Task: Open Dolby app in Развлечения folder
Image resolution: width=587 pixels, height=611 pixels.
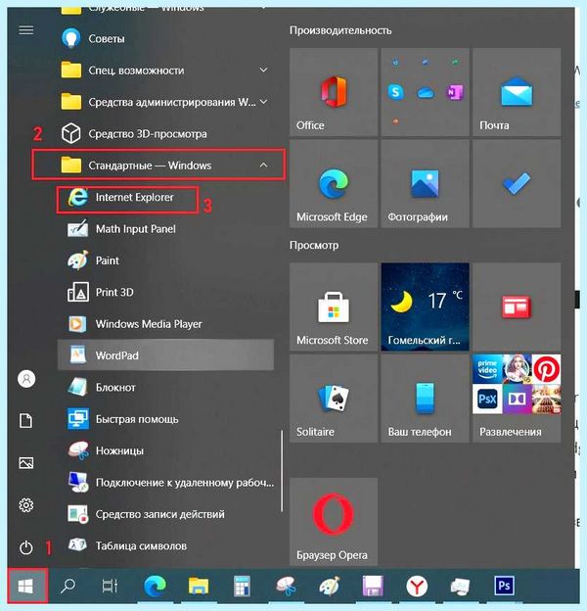Action: point(517,399)
